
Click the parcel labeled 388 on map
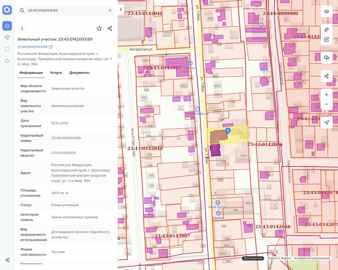pyautogui.click(x=235, y=210)
